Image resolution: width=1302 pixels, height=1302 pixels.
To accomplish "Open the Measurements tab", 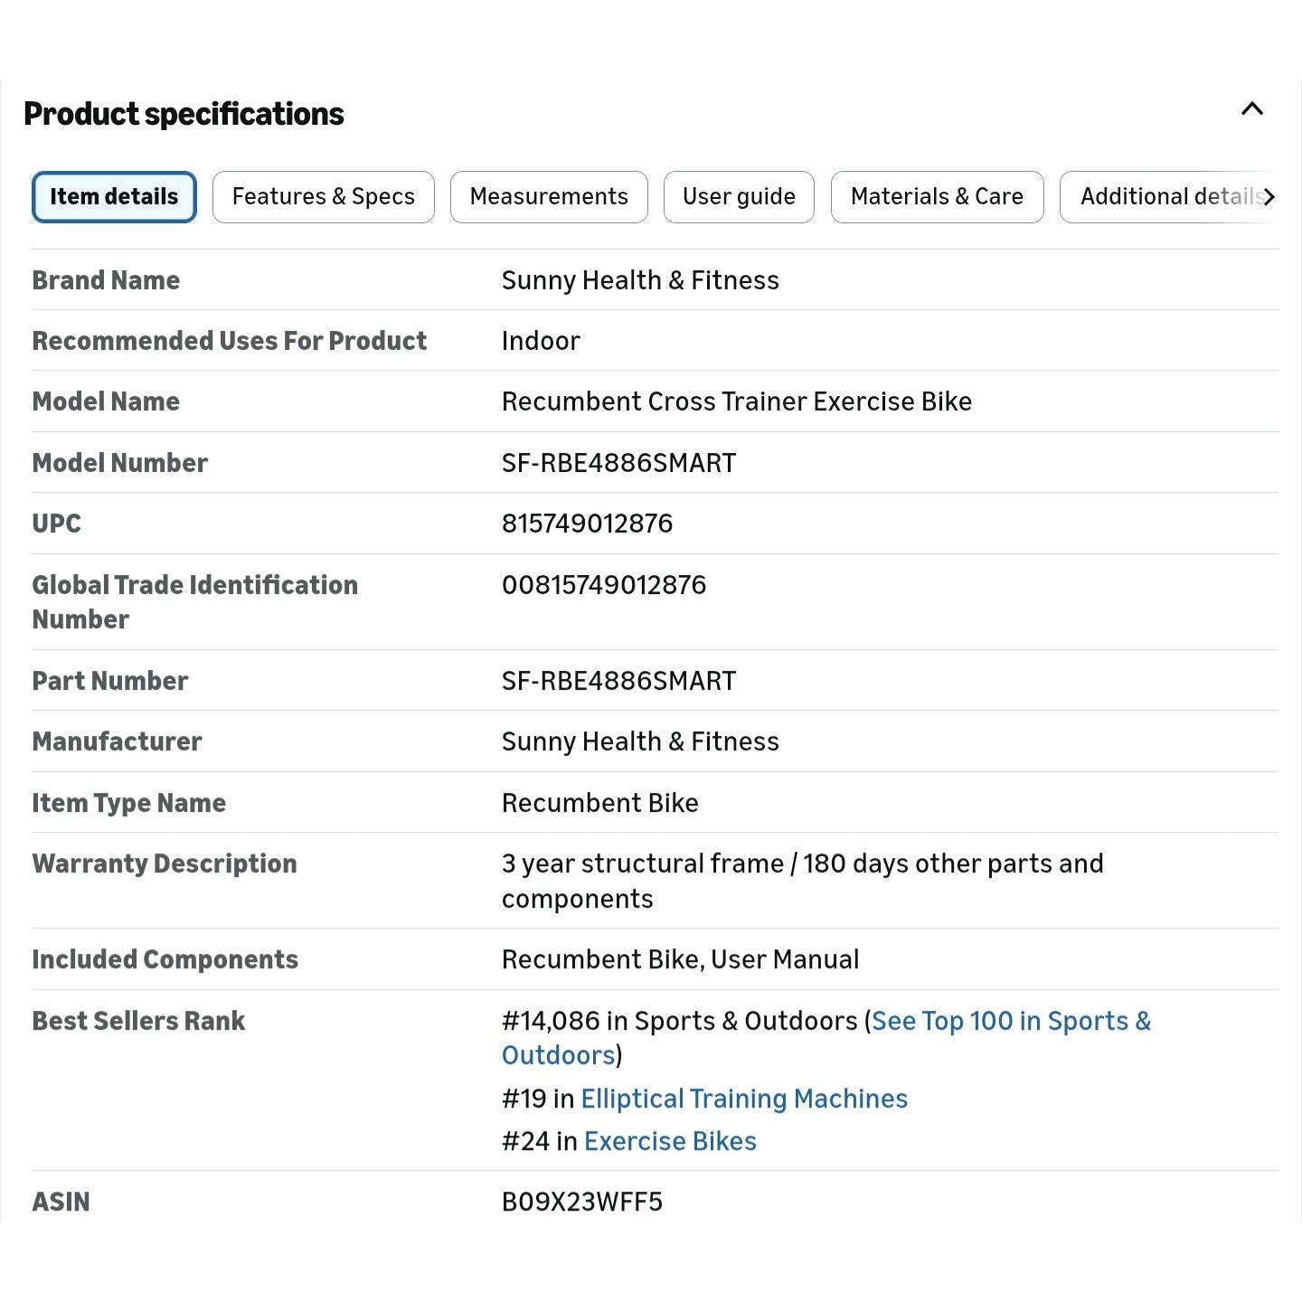I will tap(549, 196).
